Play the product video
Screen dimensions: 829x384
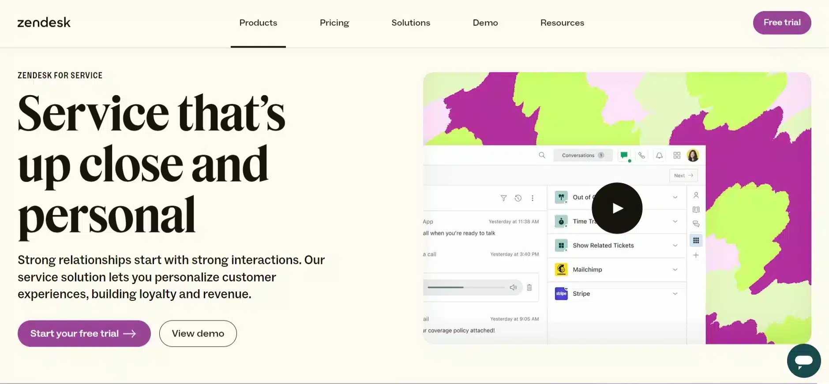(617, 208)
